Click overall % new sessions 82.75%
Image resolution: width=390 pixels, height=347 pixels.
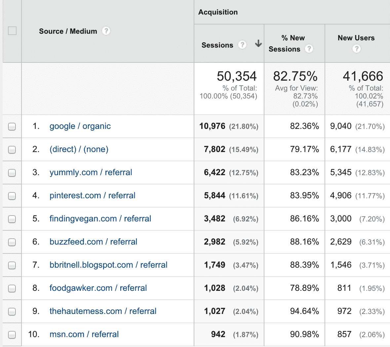pyautogui.click(x=295, y=76)
